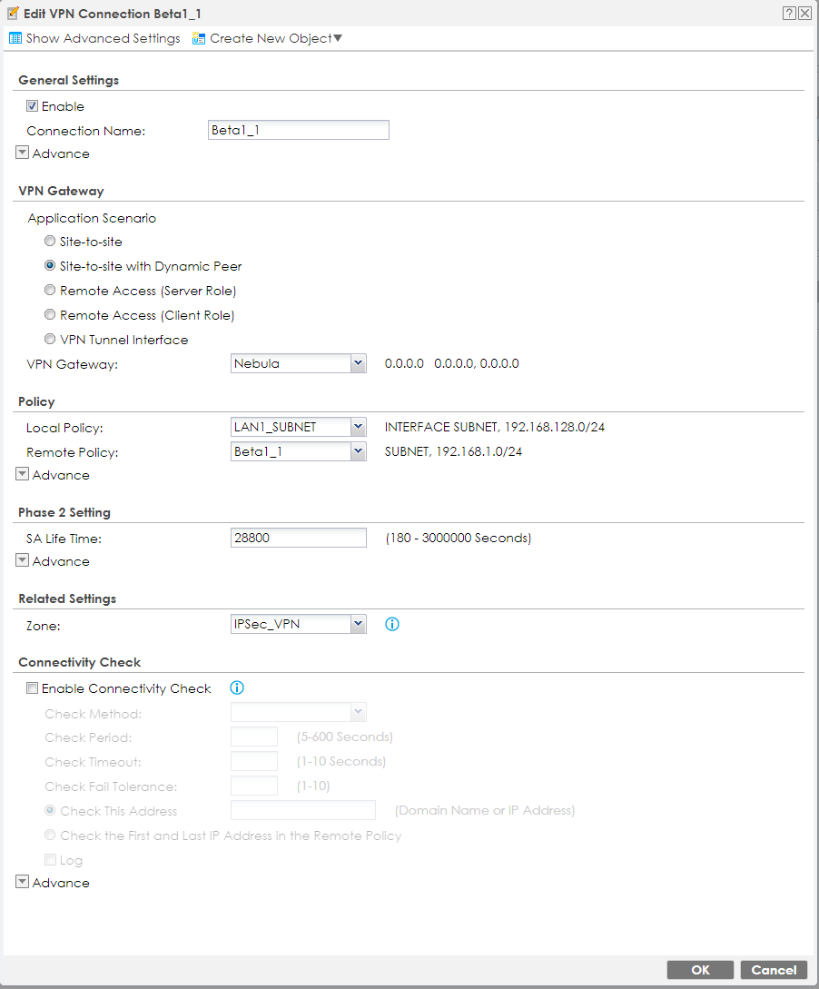Click the SA Life Time input field
The image size is (819, 989).
point(299,538)
